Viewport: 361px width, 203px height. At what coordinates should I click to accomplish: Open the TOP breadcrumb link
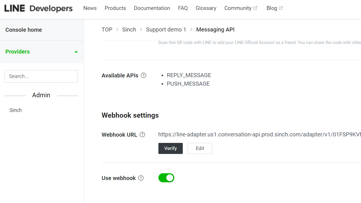pyautogui.click(x=107, y=29)
